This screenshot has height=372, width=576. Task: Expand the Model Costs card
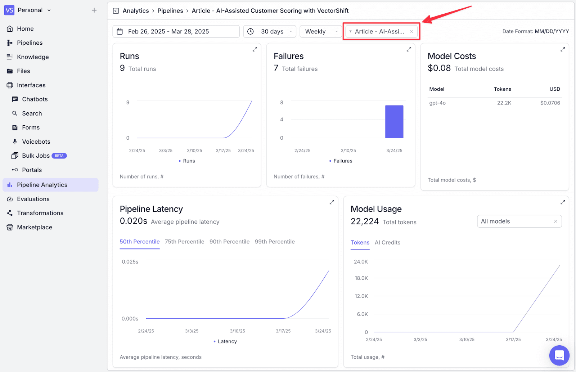(563, 49)
